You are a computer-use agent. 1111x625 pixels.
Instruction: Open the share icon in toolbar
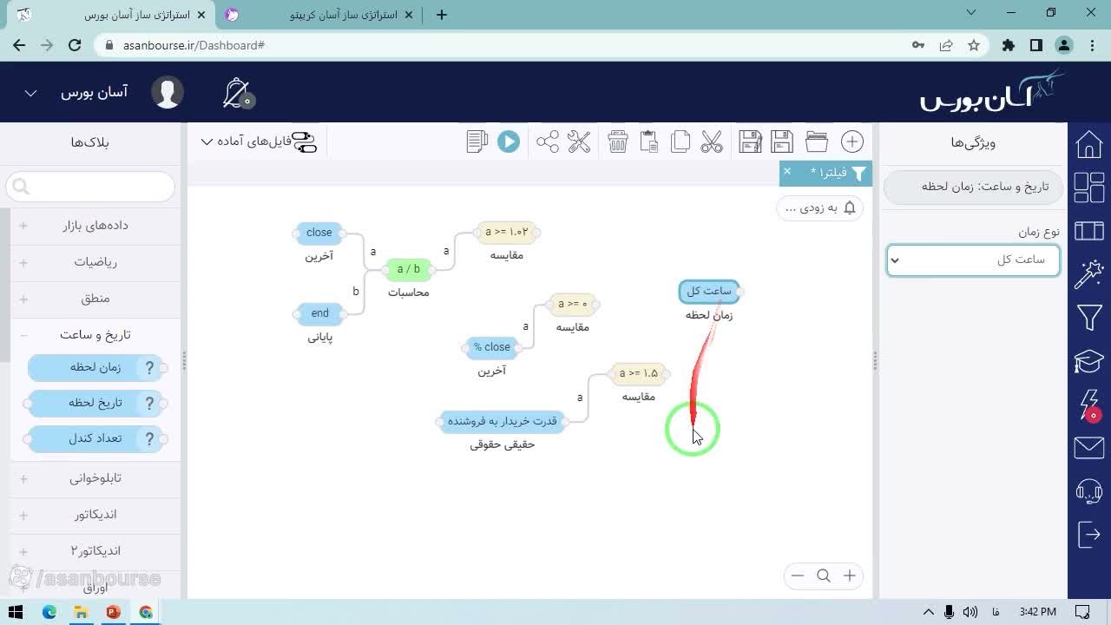[x=548, y=141]
